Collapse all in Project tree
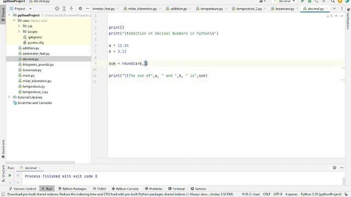Image resolution: width=351 pixels, height=197 pixels. click(71, 9)
